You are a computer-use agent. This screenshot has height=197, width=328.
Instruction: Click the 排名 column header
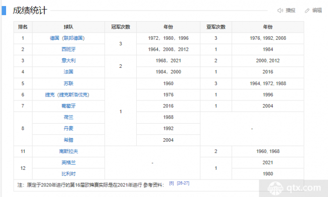(23, 27)
